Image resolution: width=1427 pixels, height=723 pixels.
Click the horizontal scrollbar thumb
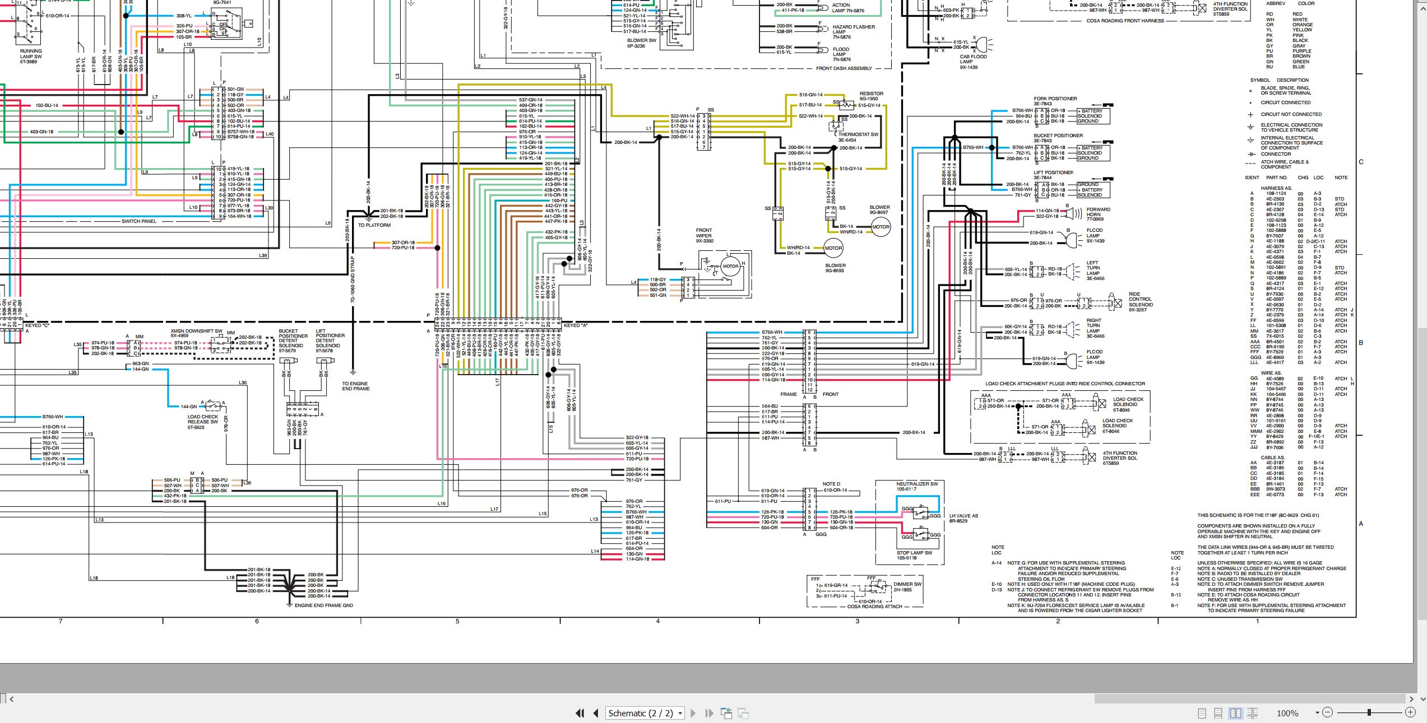1249,699
